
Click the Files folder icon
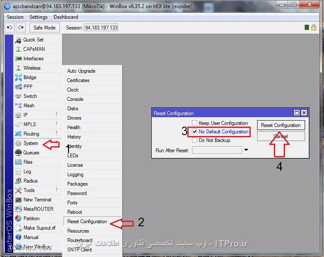click(18, 162)
